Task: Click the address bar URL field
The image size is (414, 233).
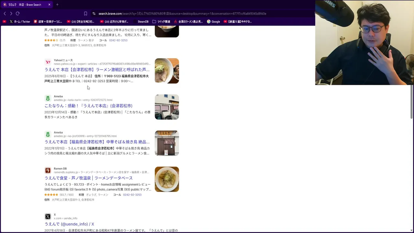Action: tap(182, 14)
